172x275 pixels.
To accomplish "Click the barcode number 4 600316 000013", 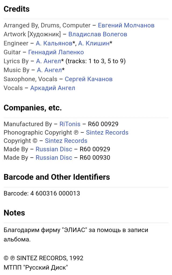I will [55, 193].
